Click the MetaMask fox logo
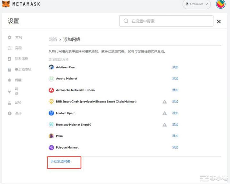230x184 pixels. [6, 4]
